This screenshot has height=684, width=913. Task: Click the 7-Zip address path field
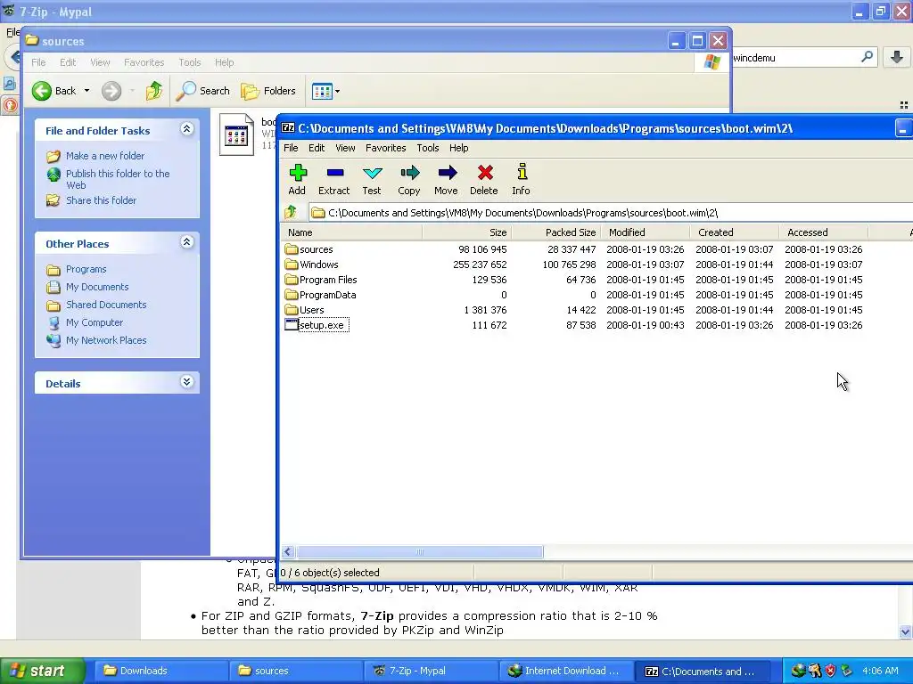[x=612, y=212]
